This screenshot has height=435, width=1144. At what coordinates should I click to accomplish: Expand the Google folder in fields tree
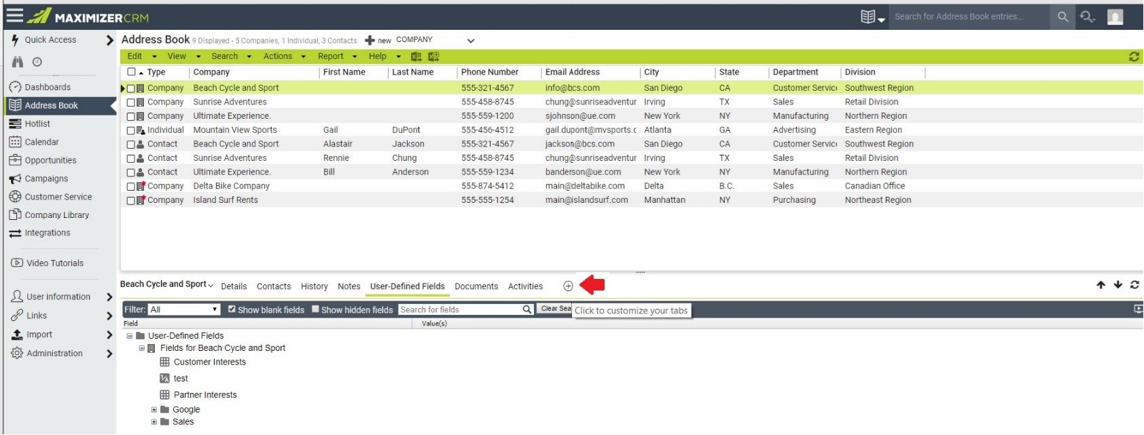click(x=154, y=410)
